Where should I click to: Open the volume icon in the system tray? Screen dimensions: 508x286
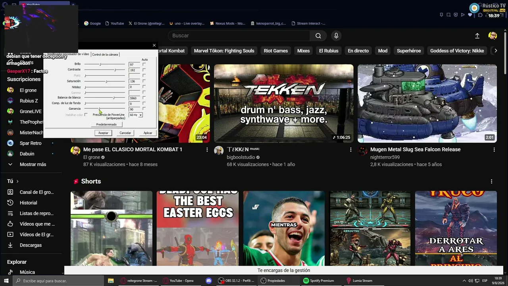pyautogui.click(x=470, y=281)
